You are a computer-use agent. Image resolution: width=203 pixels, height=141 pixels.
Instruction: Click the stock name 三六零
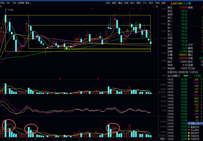click(187, 3)
